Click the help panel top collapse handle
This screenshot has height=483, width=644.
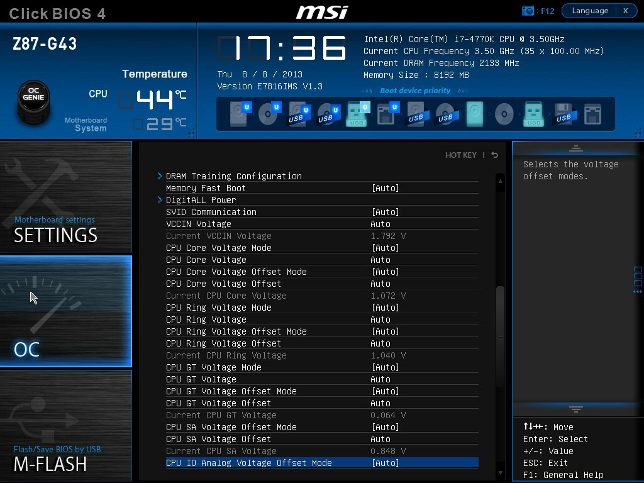576,148
